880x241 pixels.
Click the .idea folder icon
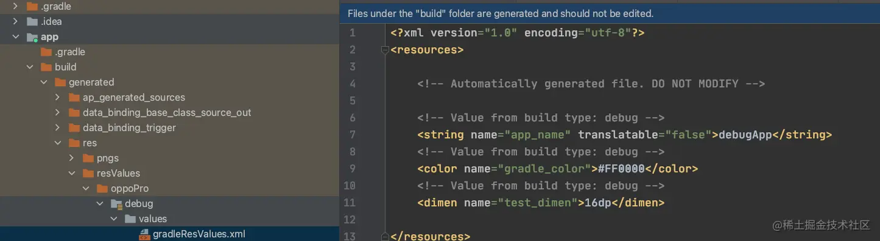point(32,21)
